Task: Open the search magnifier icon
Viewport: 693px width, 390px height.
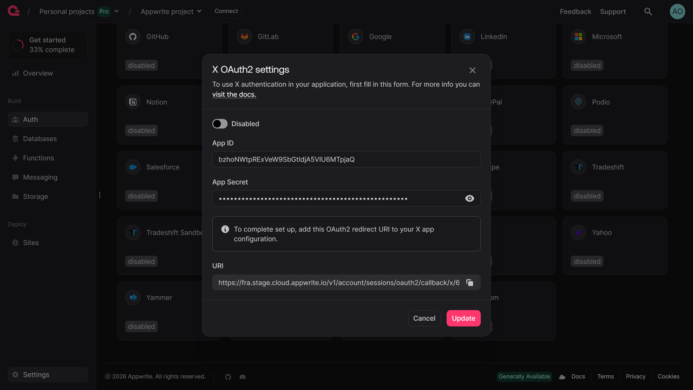Action: click(648, 11)
